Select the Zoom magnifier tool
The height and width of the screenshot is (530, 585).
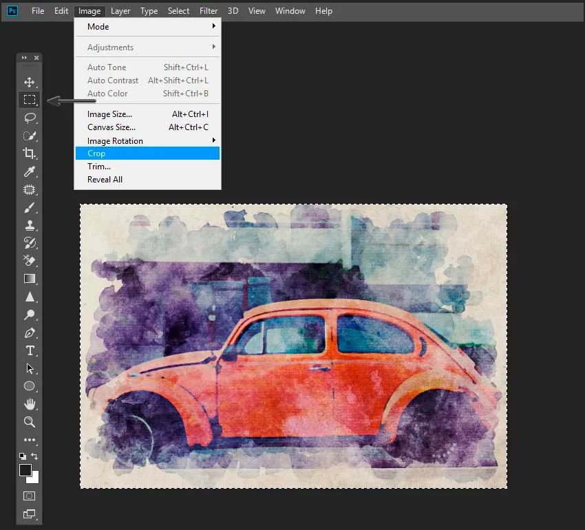30,422
